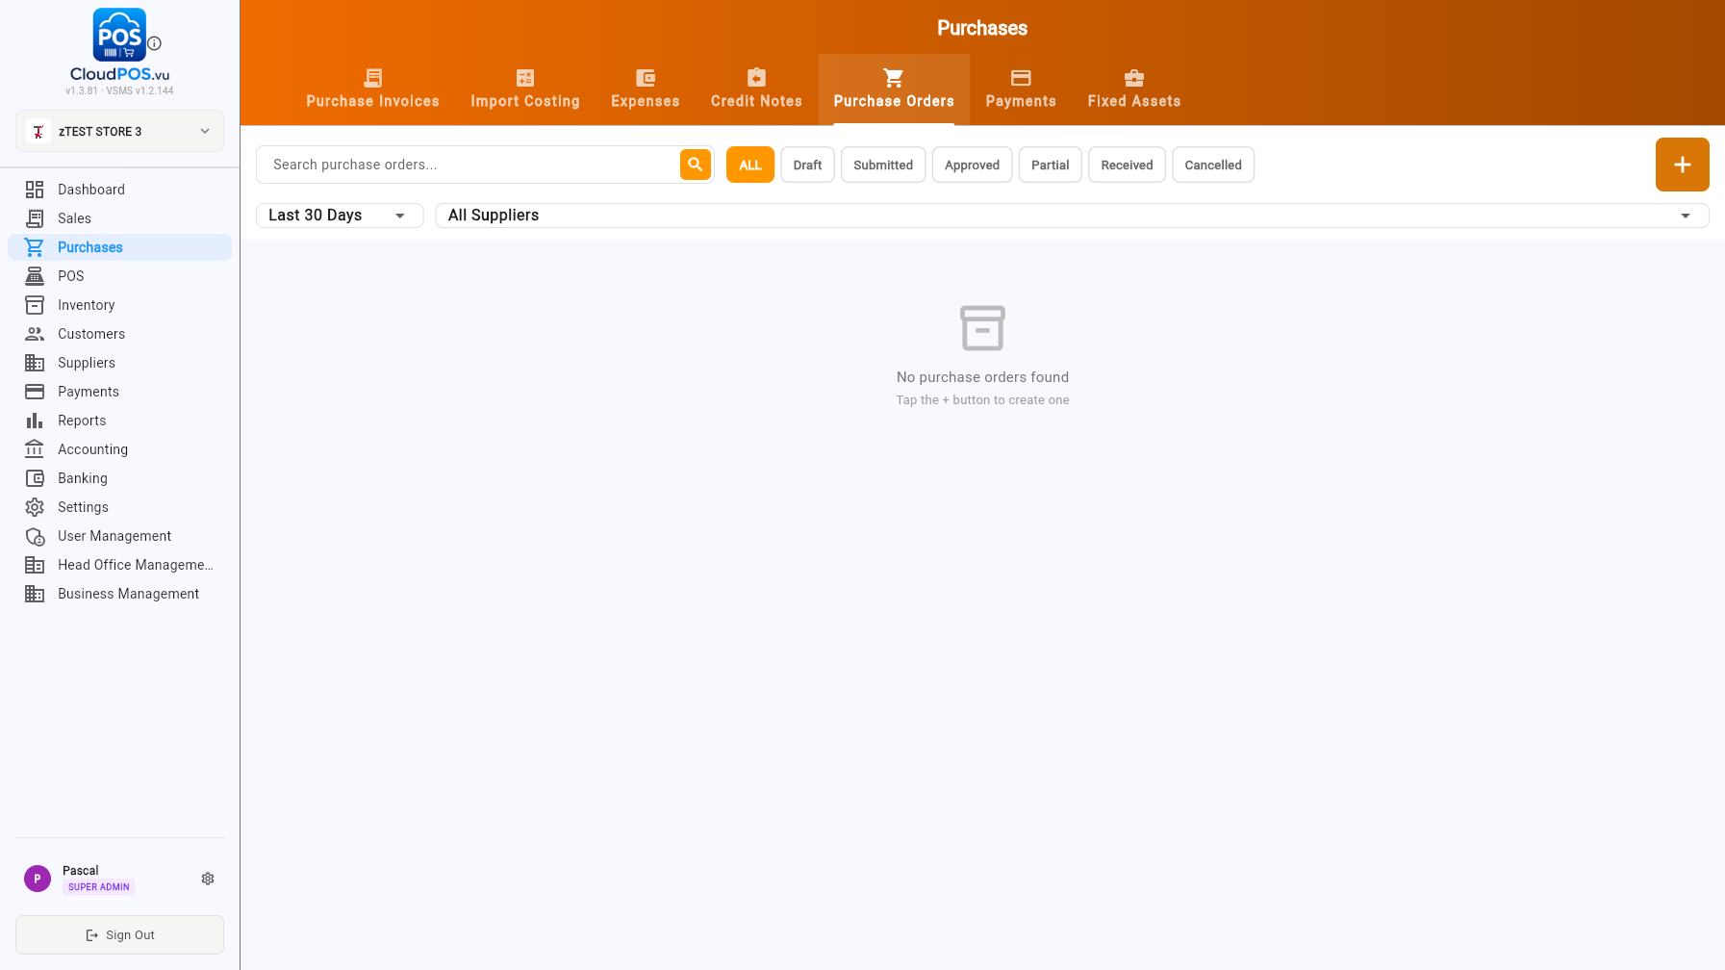Image resolution: width=1725 pixels, height=970 pixels.
Task: Add a new purchase order with plus button
Action: (1682, 165)
